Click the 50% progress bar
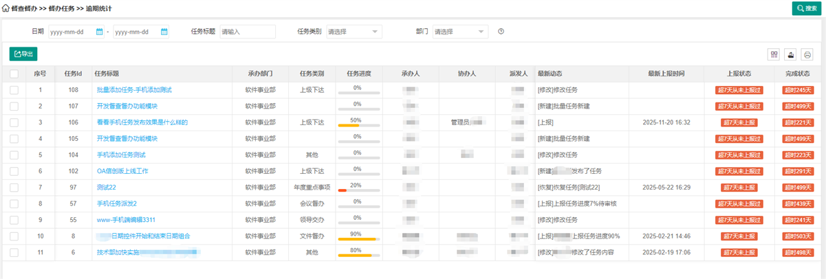This screenshot has height=279, width=826. (358, 126)
